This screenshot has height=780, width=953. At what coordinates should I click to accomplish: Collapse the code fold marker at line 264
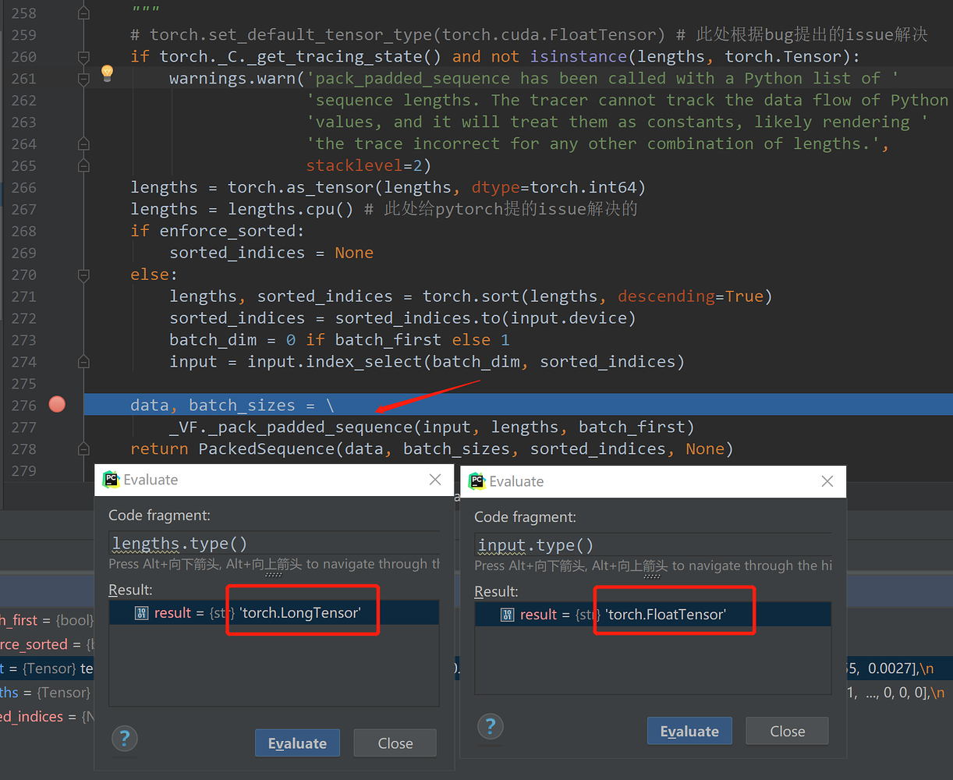[x=83, y=144]
